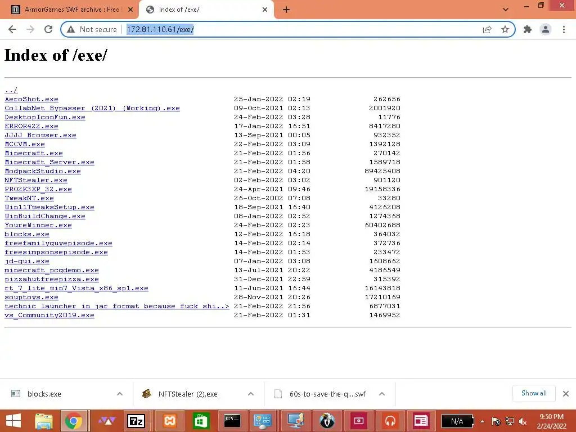Viewport: 576px width, 432px height.
Task: Download AeroShot.exe
Action: coord(31,99)
